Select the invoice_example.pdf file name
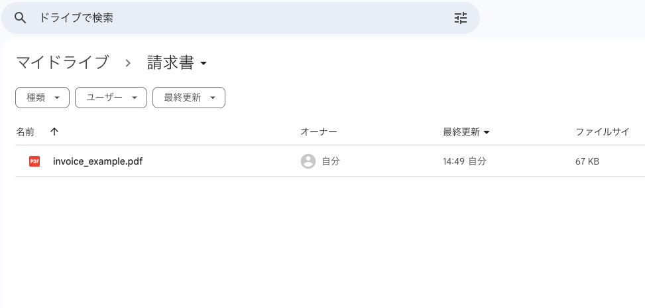The width and height of the screenshot is (645, 308). [x=97, y=161]
